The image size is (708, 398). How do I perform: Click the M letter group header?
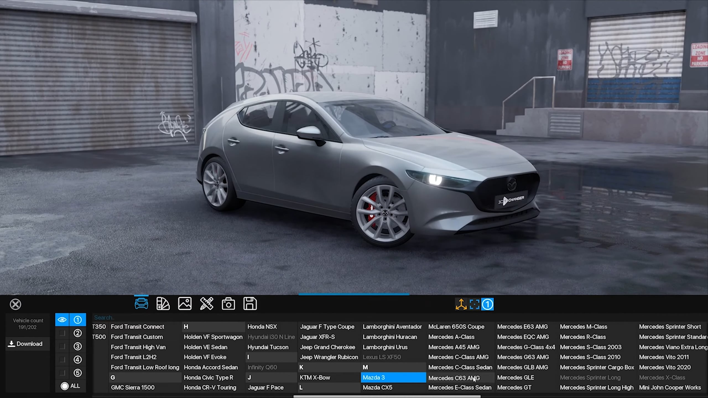(x=393, y=367)
